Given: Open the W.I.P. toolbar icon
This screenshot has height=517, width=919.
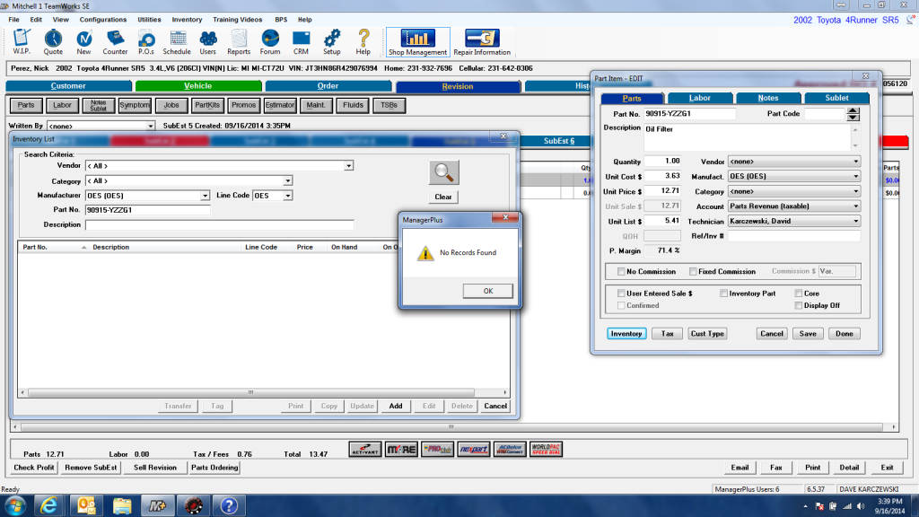Looking at the screenshot, I should coord(22,41).
